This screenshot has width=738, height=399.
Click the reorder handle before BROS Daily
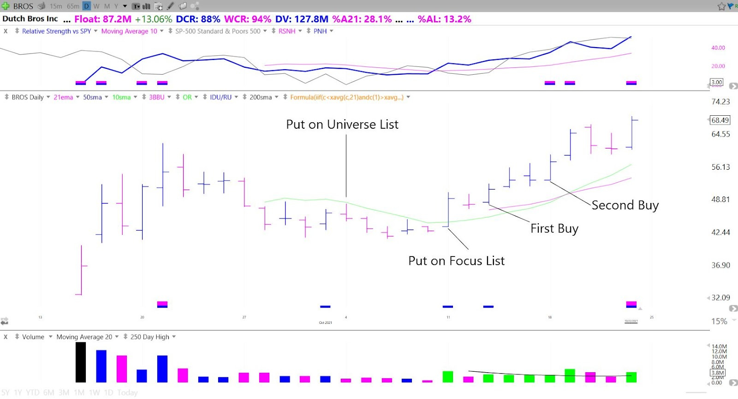[x=6, y=97]
